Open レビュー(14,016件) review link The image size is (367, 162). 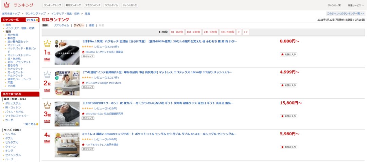tap(106, 47)
